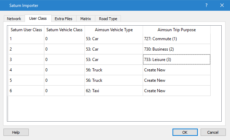Click the Help button

16,132
